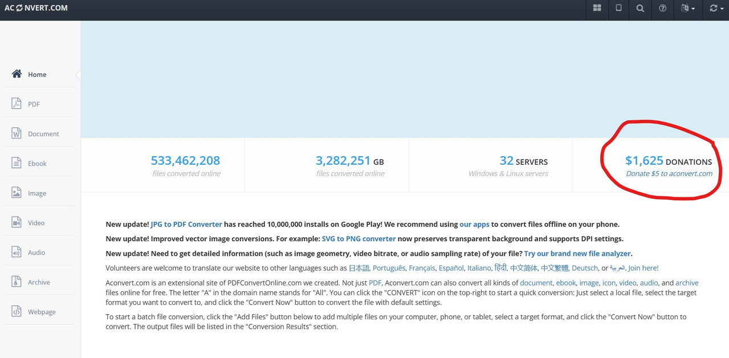The height and width of the screenshot is (358, 729).
Task: Switch to the 日本語 language link
Action: coord(359,268)
